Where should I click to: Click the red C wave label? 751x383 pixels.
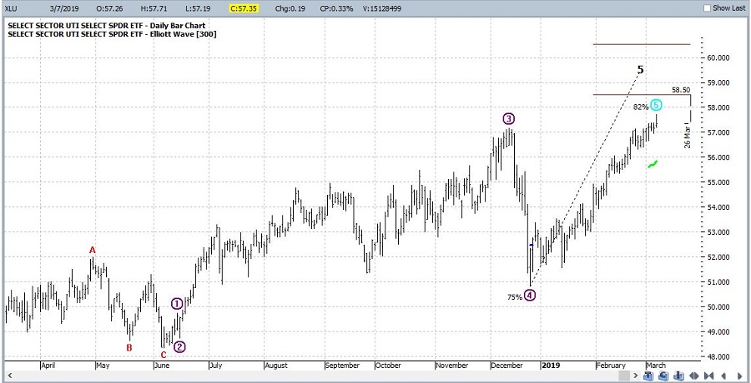click(x=163, y=355)
